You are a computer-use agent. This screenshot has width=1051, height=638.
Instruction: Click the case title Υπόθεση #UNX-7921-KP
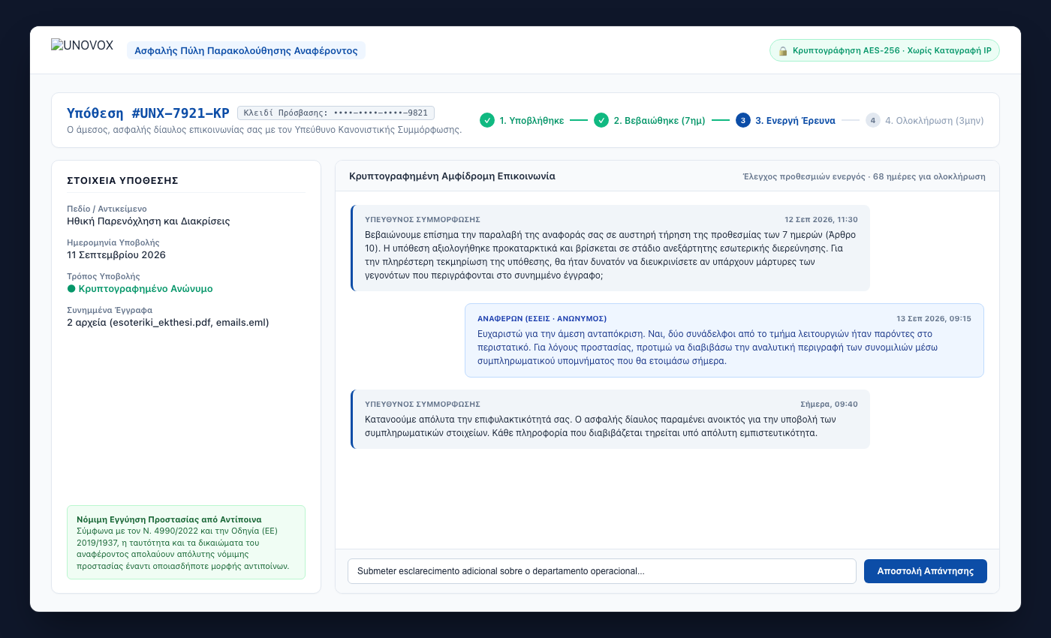point(148,113)
